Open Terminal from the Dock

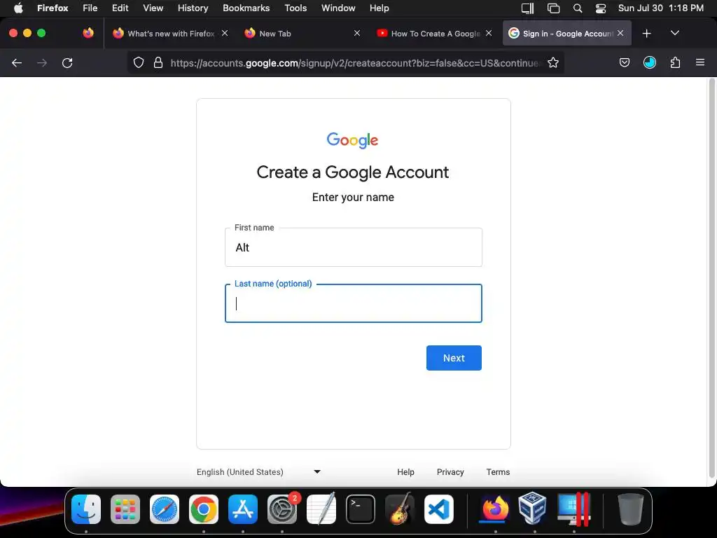361,509
